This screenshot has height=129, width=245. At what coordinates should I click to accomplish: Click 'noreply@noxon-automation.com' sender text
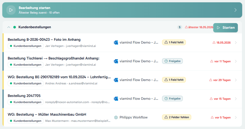pos(67,102)
